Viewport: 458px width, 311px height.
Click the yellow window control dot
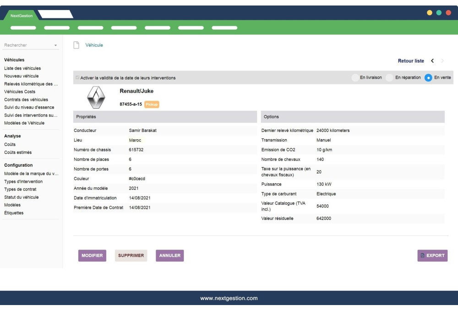coord(430,13)
